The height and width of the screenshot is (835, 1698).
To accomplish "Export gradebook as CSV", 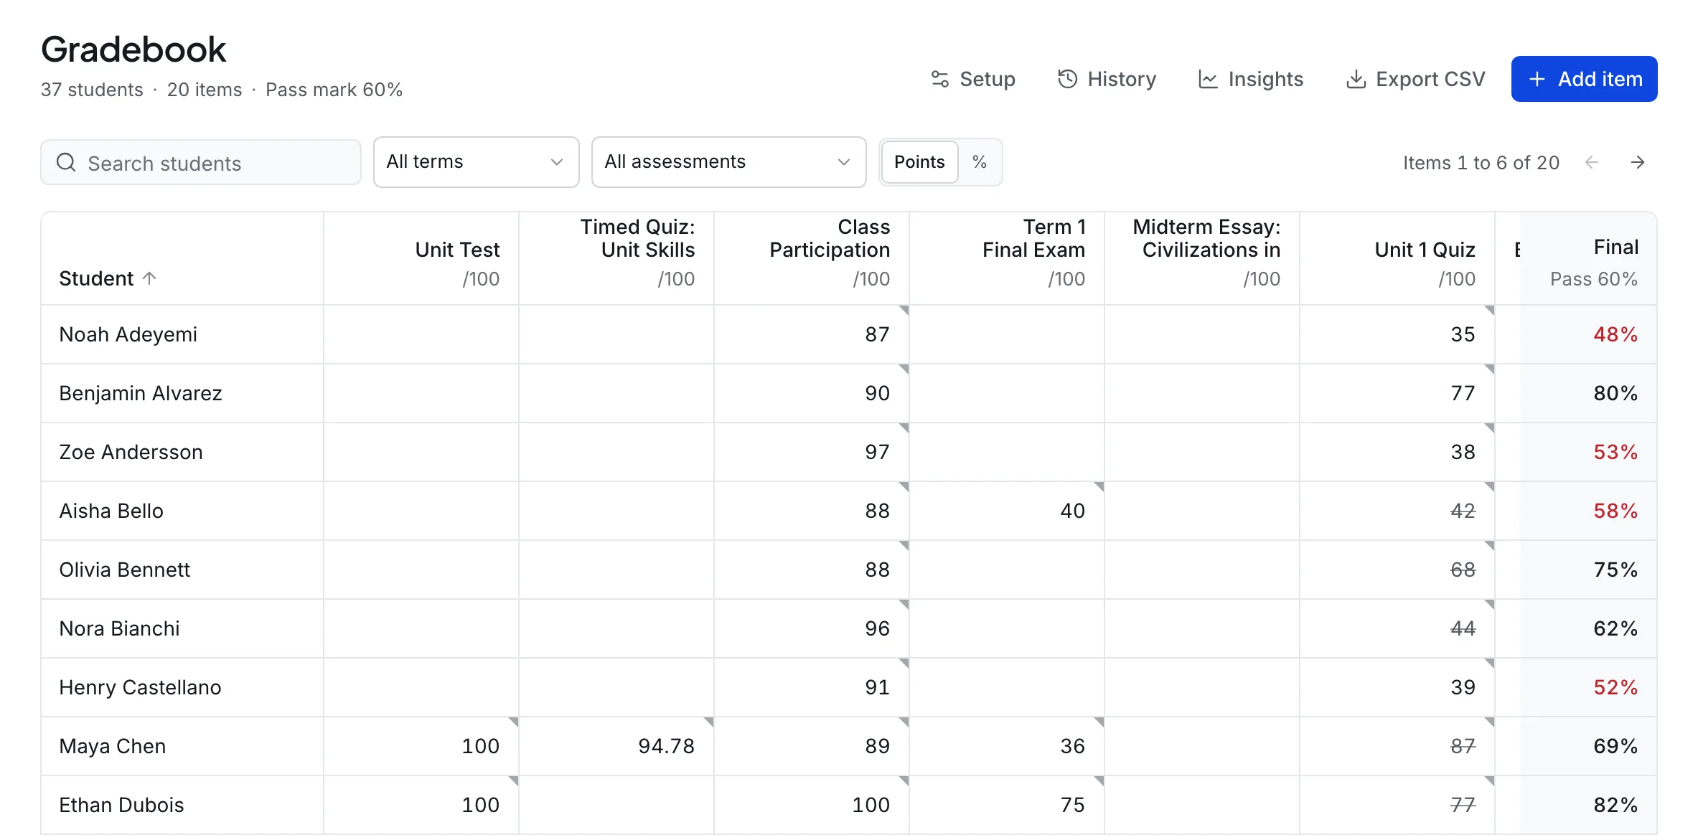I will tap(1416, 79).
